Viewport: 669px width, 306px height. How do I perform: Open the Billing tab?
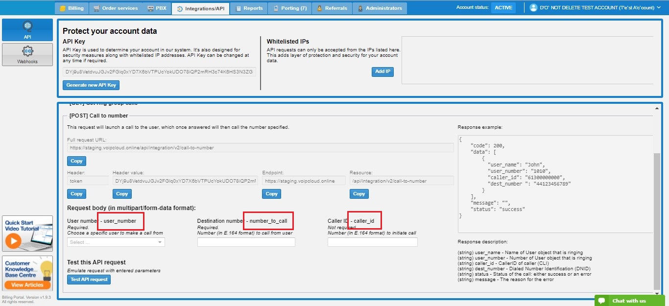point(72,8)
